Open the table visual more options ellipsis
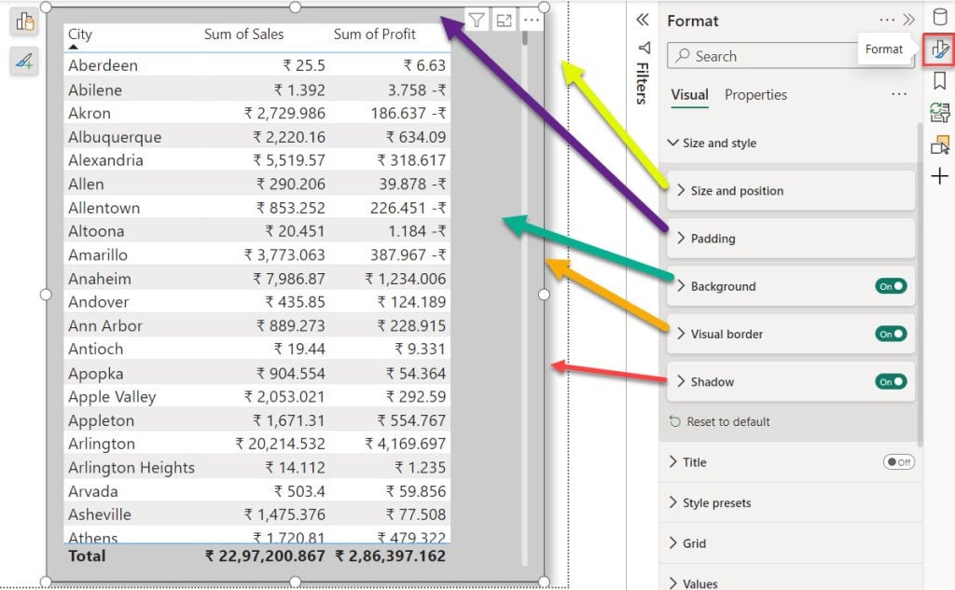The image size is (955, 590). (531, 21)
